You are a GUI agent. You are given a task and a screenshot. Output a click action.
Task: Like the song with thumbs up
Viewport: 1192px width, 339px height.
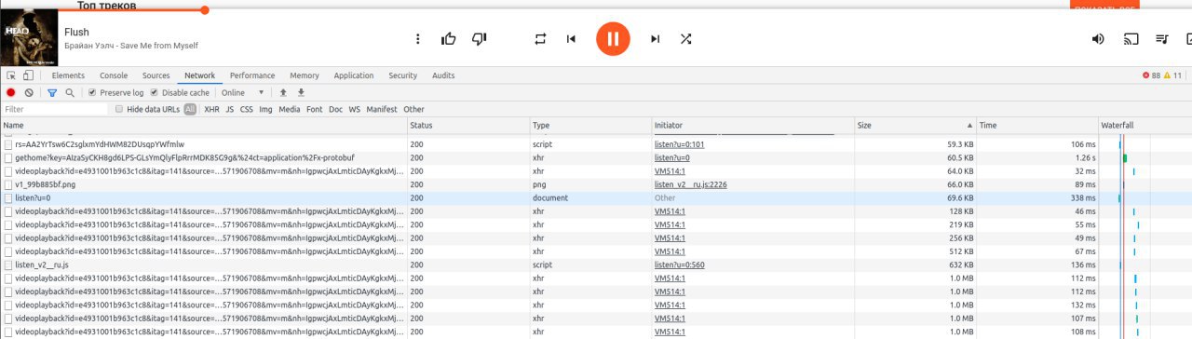[x=449, y=39]
